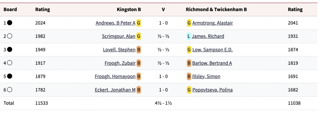Open the Froogh, Homayoon player link

[x=115, y=76]
